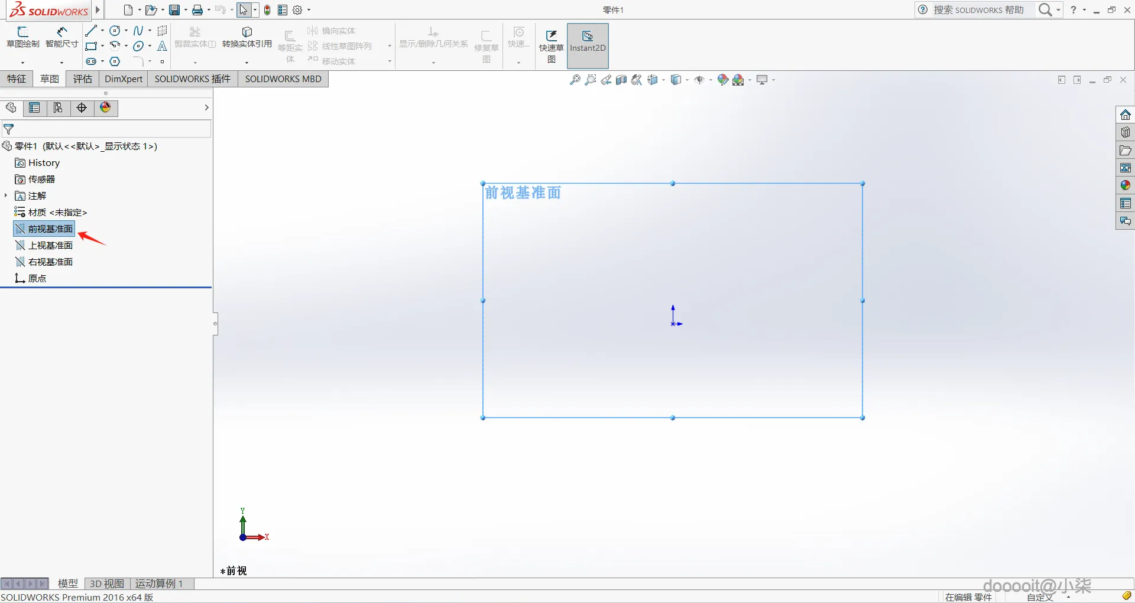Open the SOLIDWORKS Resources home icon
Screen dimensions: 1135x603
coord(1125,115)
